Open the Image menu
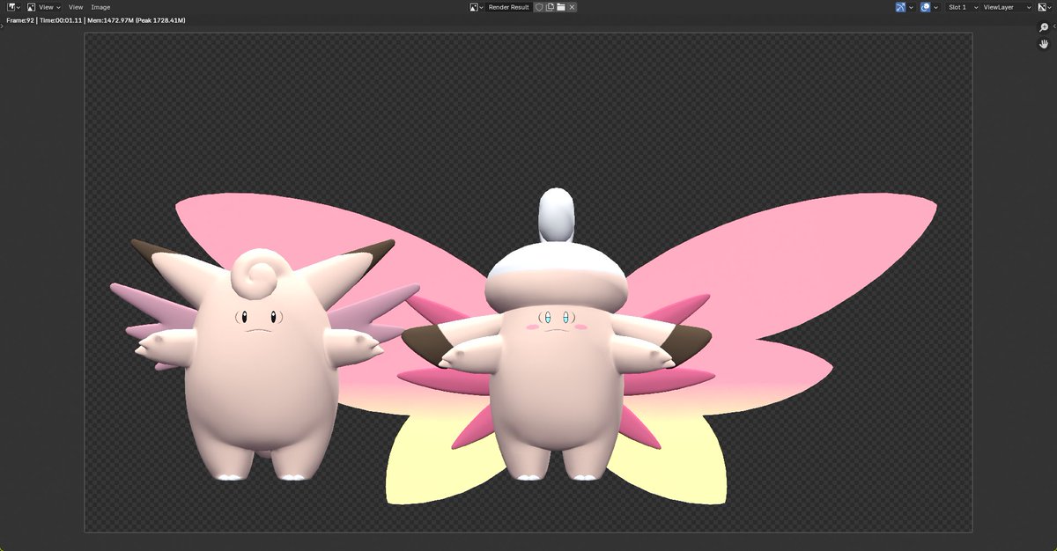The height and width of the screenshot is (551, 1057). click(100, 7)
